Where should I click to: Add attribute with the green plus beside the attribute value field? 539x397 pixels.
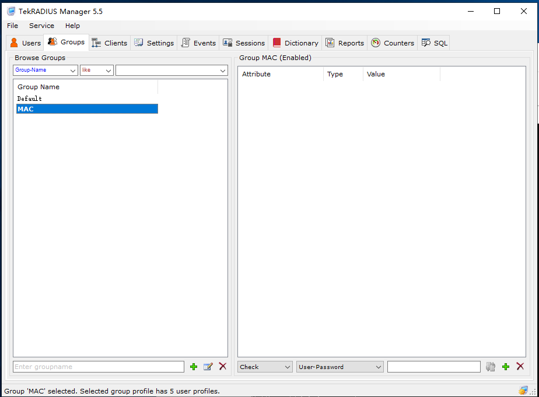point(506,367)
